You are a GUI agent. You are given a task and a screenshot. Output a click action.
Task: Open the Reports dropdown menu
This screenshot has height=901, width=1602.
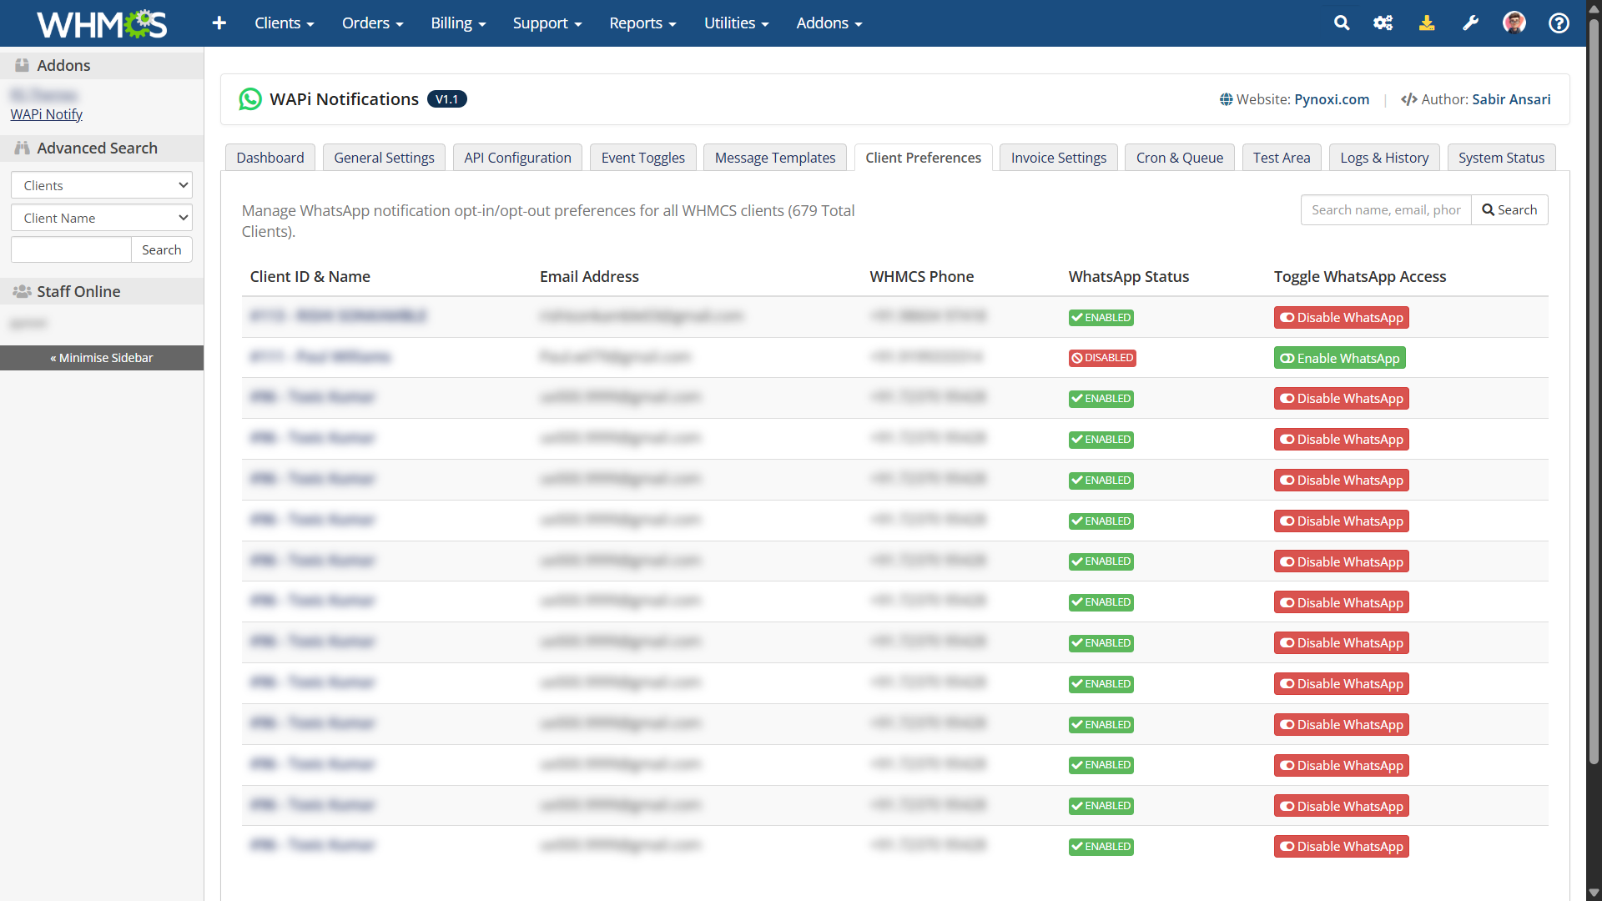[642, 23]
